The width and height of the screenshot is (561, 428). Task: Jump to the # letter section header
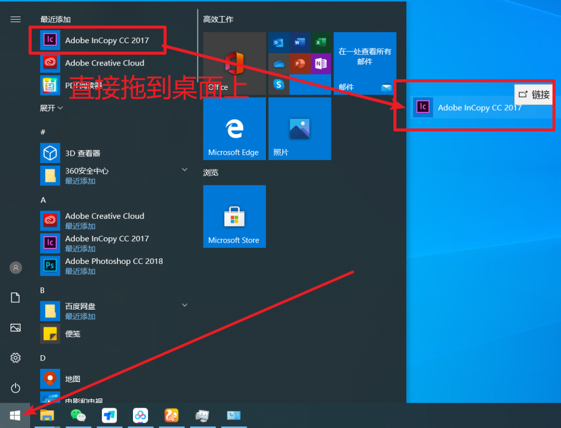tap(43, 132)
